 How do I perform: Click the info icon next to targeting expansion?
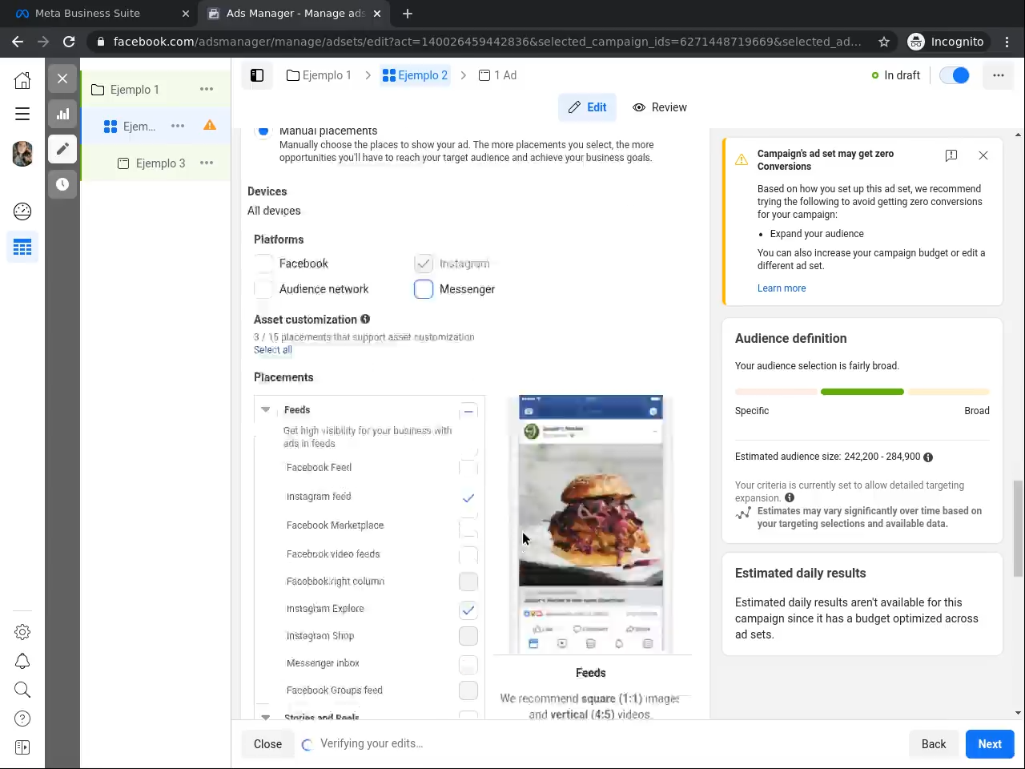pos(790,497)
